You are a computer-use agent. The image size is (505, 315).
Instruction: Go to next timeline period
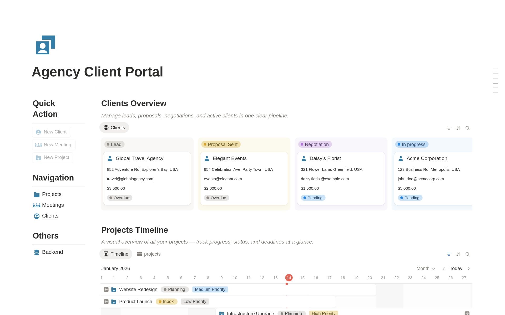pos(468,268)
